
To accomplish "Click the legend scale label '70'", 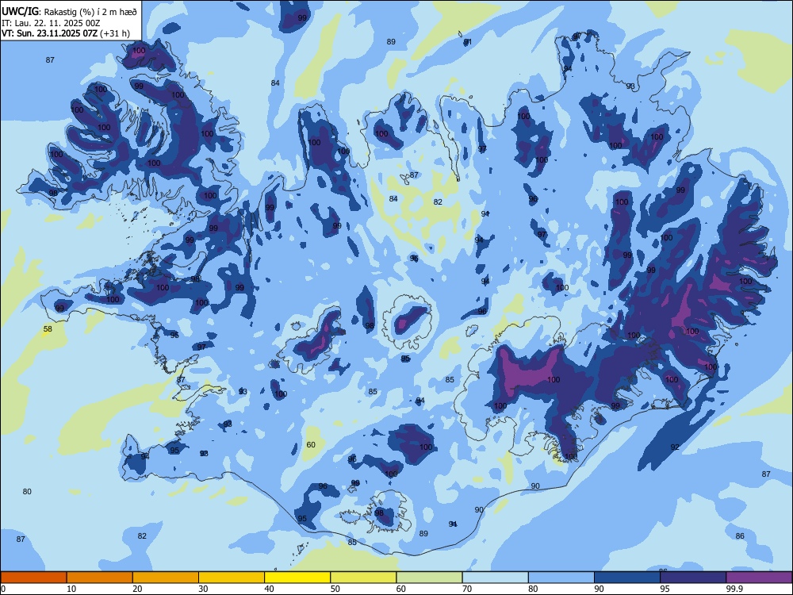I will tap(467, 589).
